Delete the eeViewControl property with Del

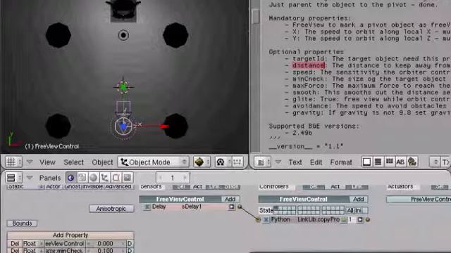15,244
